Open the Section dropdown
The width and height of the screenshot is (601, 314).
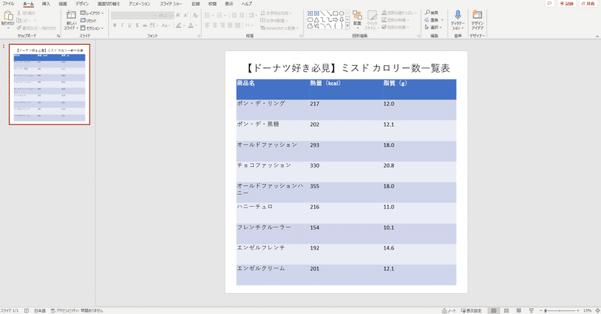click(92, 28)
